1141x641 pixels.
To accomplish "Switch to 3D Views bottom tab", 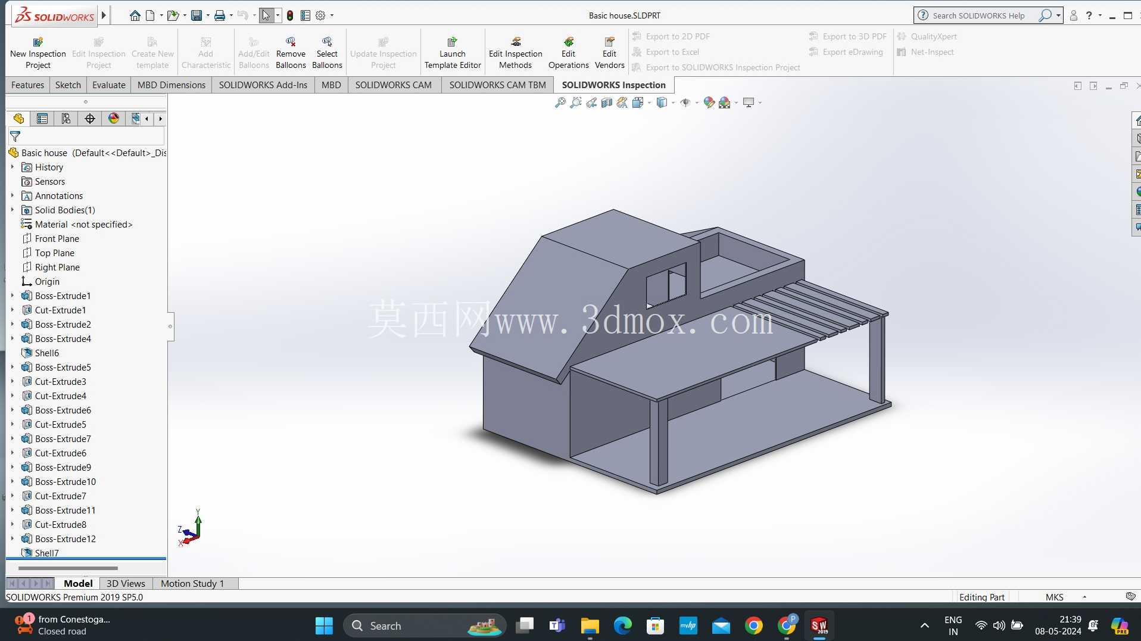I will [126, 584].
